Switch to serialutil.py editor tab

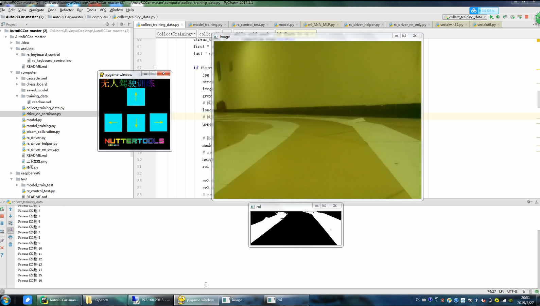tap(486, 24)
